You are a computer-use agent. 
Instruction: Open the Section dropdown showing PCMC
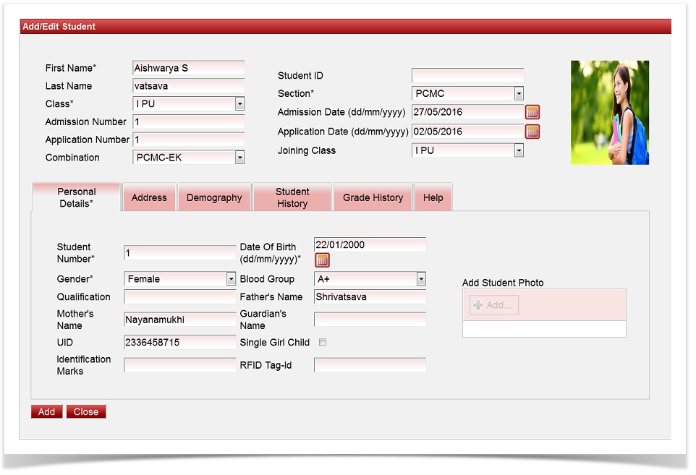518,94
